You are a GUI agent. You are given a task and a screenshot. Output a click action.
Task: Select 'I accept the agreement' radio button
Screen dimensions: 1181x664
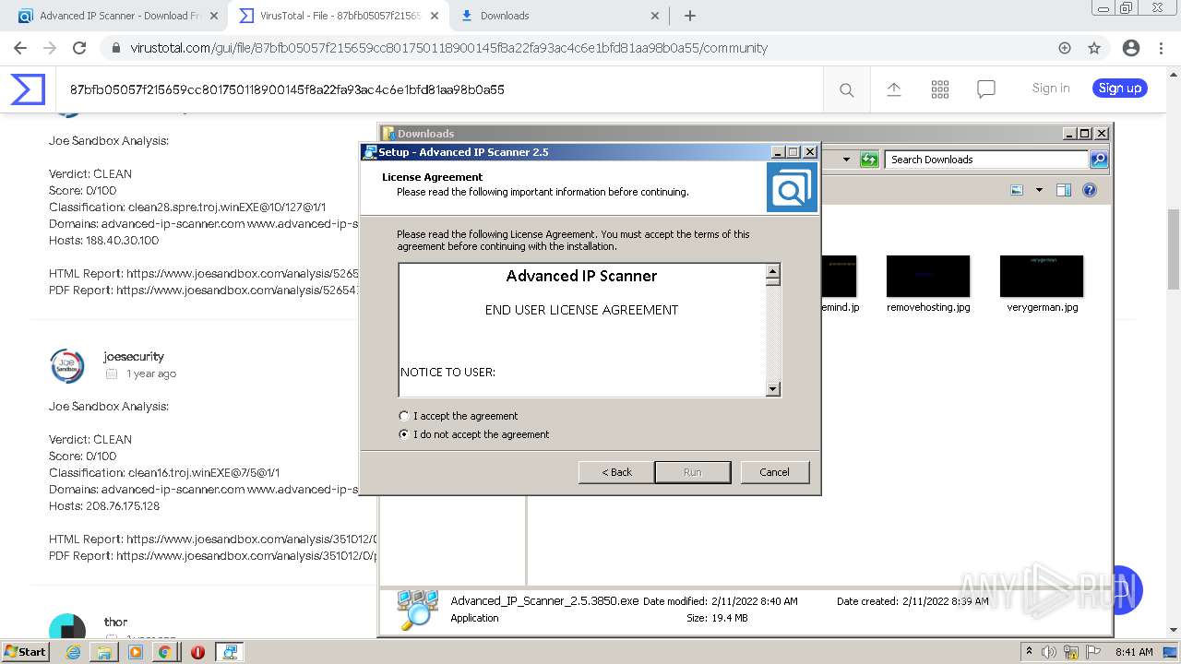tap(403, 416)
